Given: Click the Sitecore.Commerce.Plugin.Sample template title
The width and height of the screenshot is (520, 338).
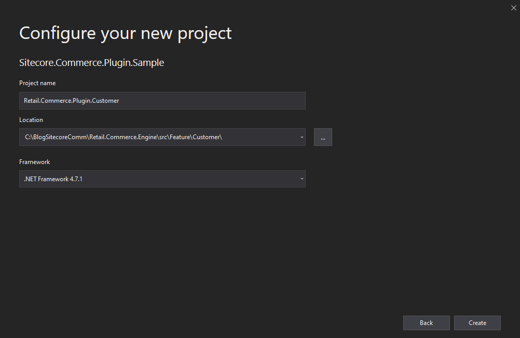Looking at the screenshot, I should [x=91, y=63].
